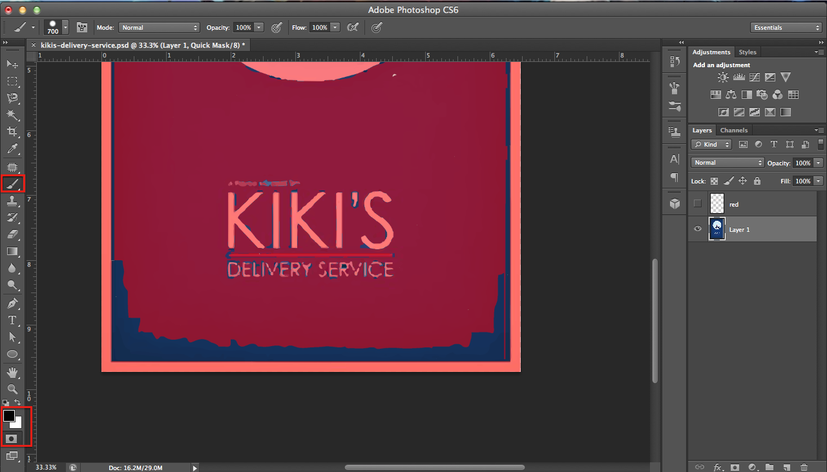The width and height of the screenshot is (827, 472).
Task: Create a new layer
Action: (786, 467)
